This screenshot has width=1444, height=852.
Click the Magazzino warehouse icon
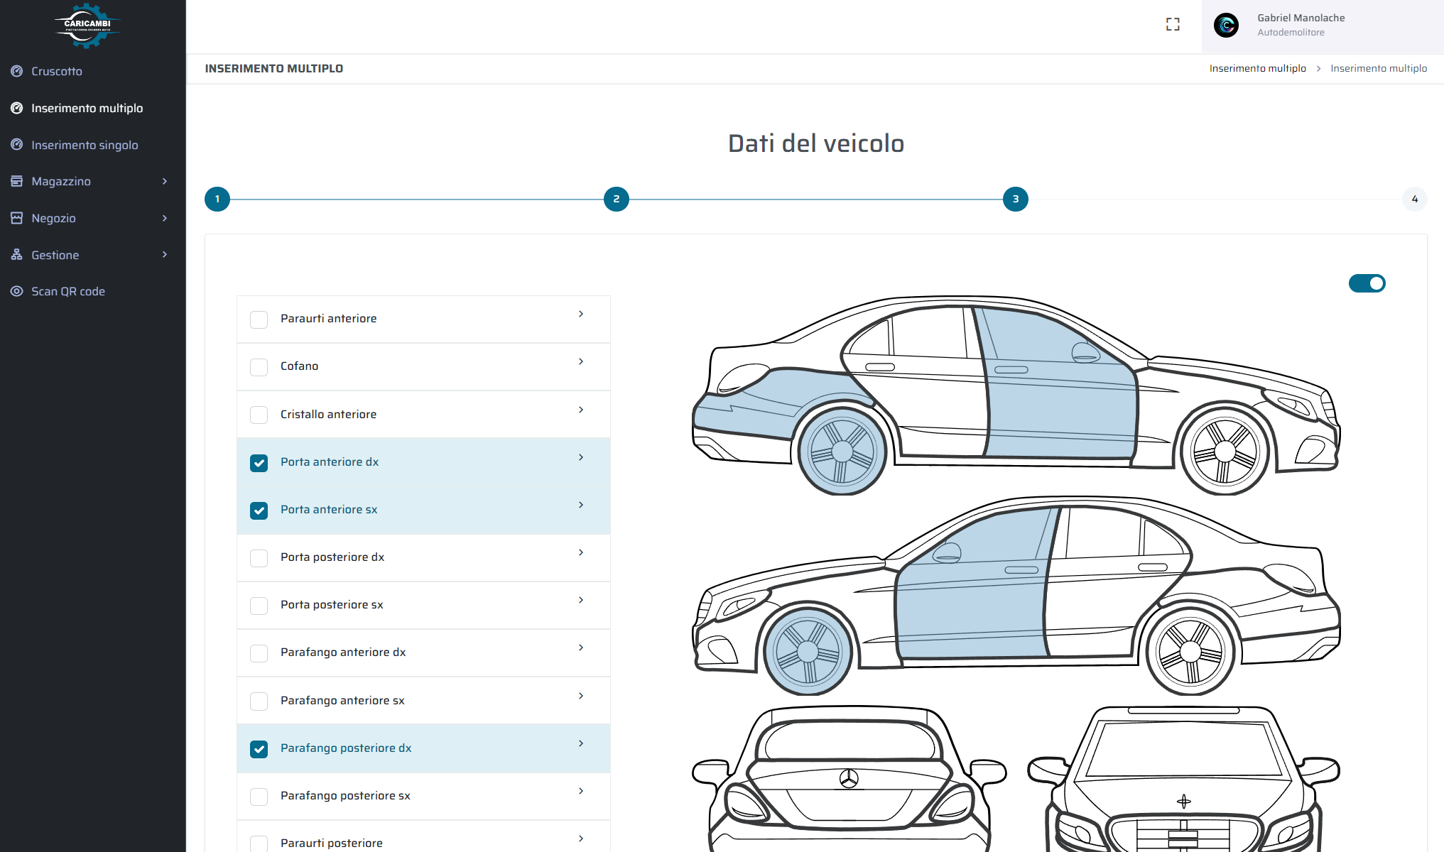[17, 181]
